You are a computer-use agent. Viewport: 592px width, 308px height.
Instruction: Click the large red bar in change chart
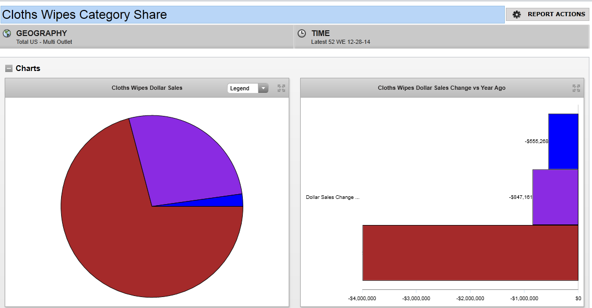click(470, 253)
